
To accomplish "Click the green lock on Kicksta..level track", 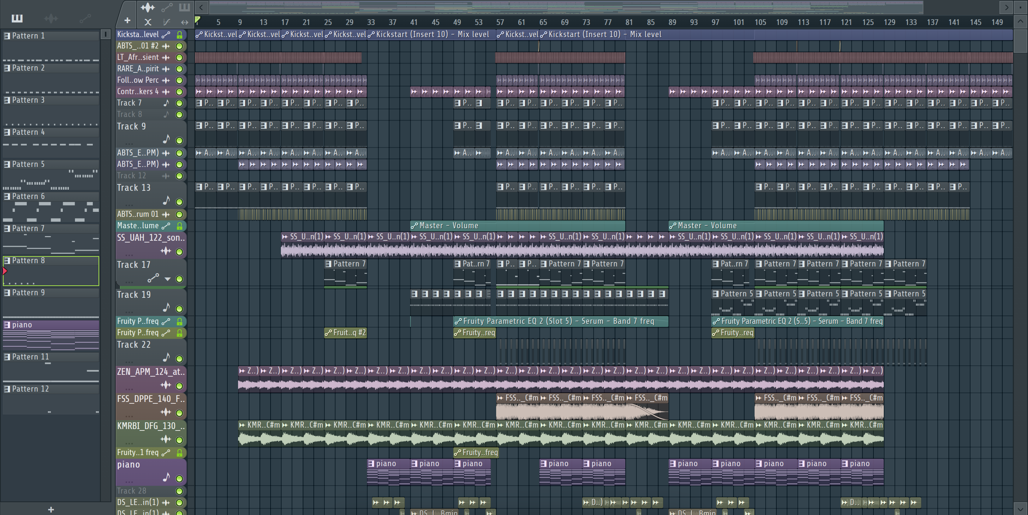I will pyautogui.click(x=180, y=35).
